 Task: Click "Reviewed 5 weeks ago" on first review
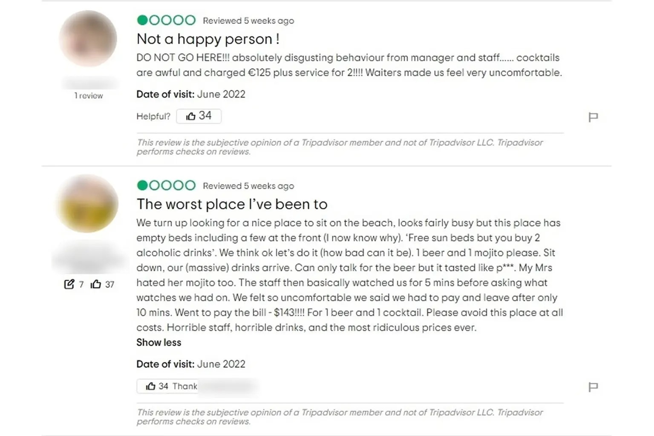(x=248, y=20)
